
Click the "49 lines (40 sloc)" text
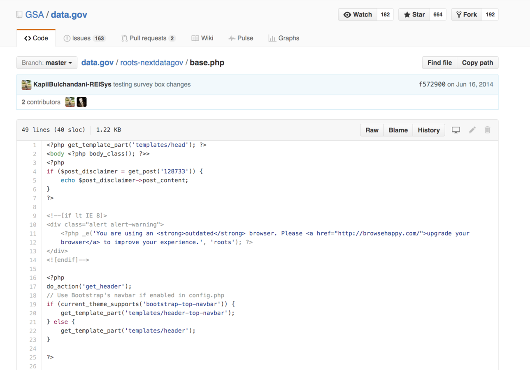tap(53, 130)
